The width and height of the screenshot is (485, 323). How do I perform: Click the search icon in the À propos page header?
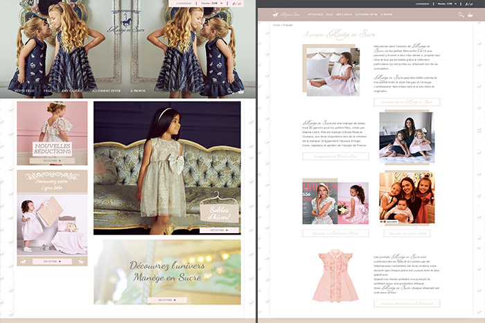(x=461, y=15)
